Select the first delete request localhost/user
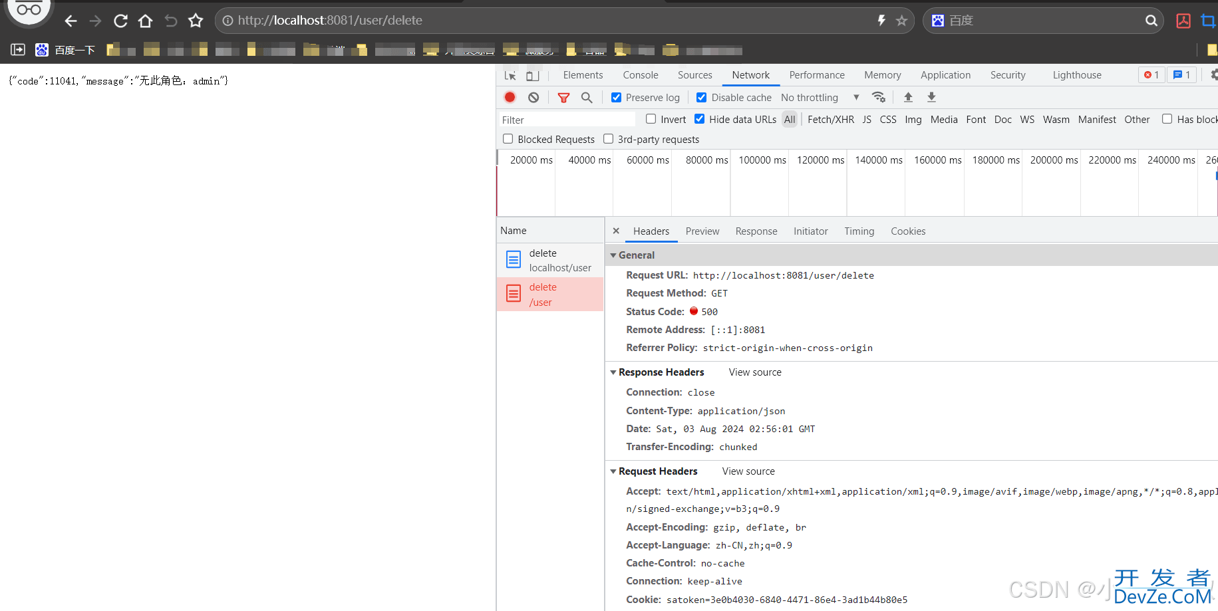This screenshot has height=611, width=1218. click(x=550, y=260)
